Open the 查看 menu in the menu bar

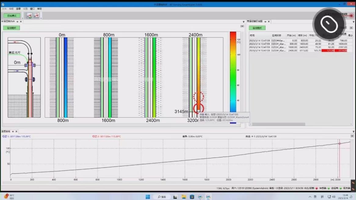(x=18, y=9)
